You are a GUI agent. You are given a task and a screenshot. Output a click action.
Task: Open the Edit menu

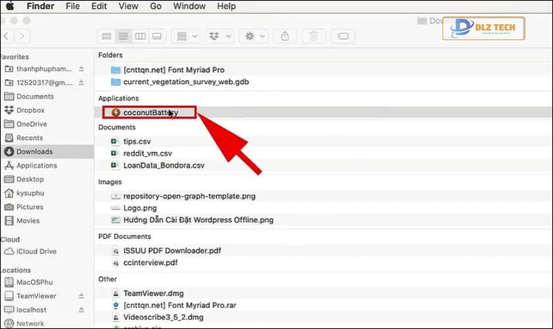tap(99, 6)
